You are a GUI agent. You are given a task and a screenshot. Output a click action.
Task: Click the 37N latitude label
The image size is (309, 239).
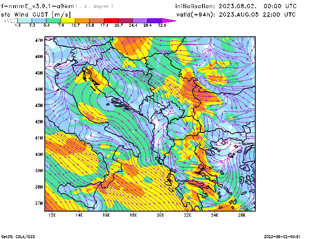tap(39, 203)
